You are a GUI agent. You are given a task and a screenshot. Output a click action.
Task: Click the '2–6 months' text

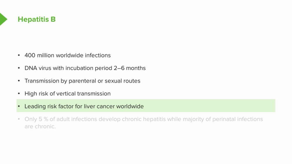[130, 68]
